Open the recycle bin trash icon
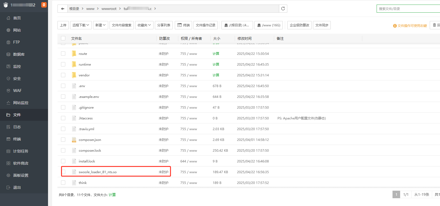This screenshot has width=440, height=206. pyautogui.click(x=434, y=25)
